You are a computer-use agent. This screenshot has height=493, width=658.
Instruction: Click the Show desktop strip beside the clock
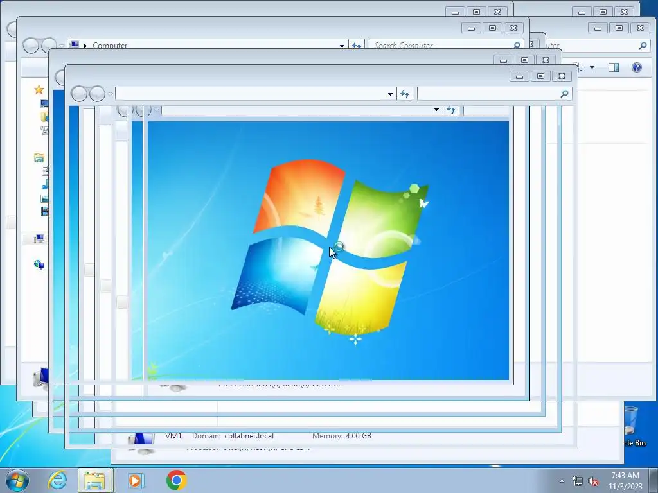point(654,480)
